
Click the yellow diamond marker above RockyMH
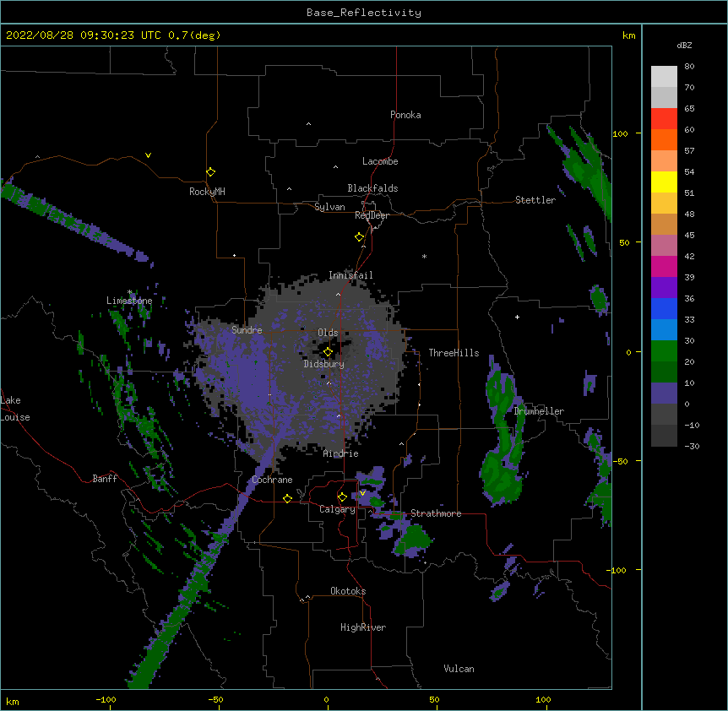click(x=211, y=172)
